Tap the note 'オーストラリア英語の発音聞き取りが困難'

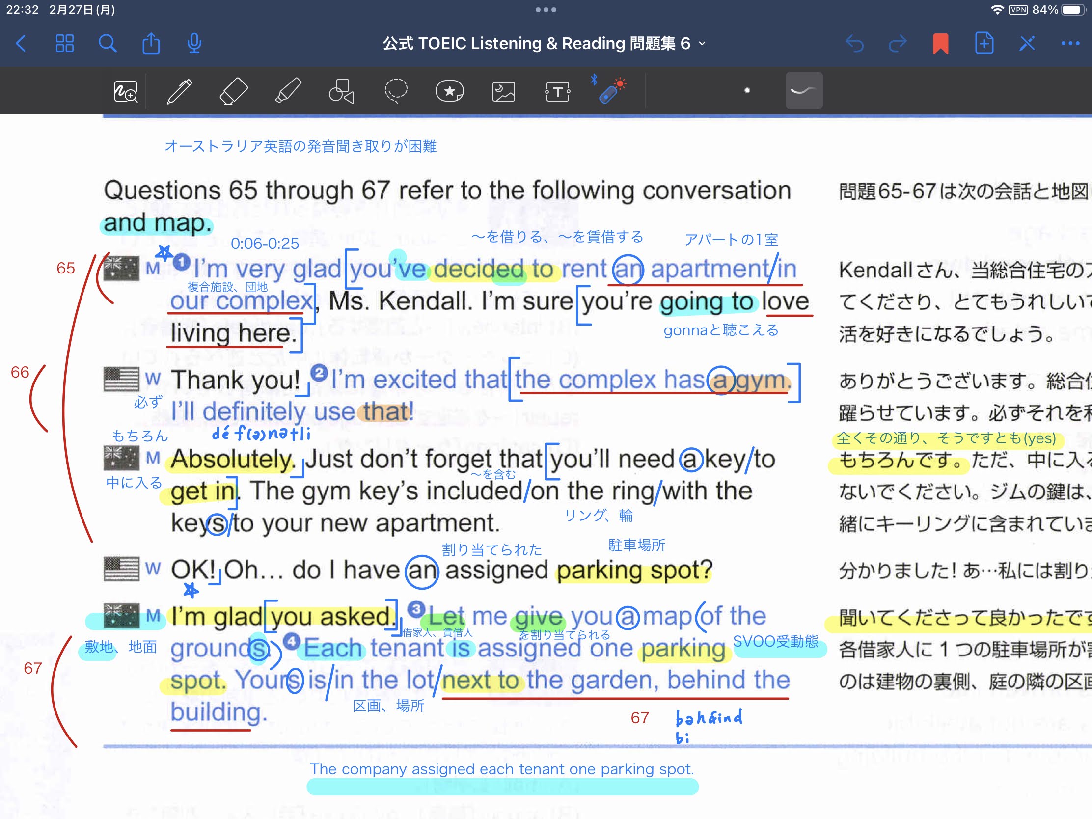[x=300, y=146]
